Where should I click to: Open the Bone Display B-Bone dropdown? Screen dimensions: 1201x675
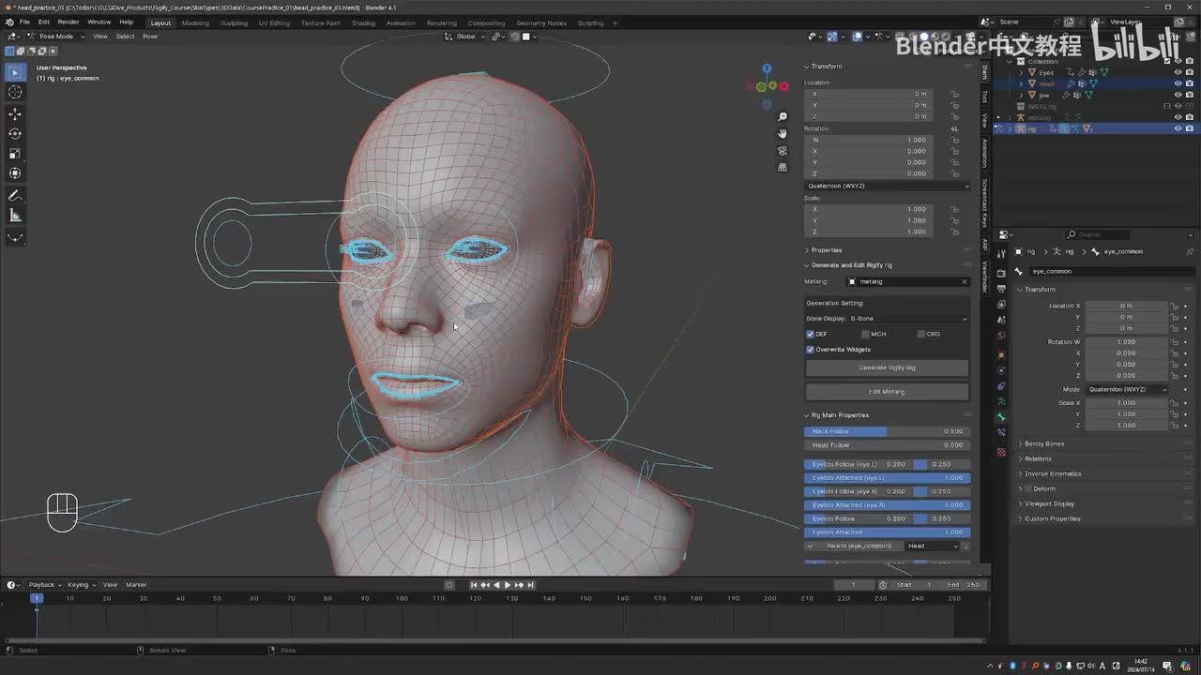(x=887, y=319)
